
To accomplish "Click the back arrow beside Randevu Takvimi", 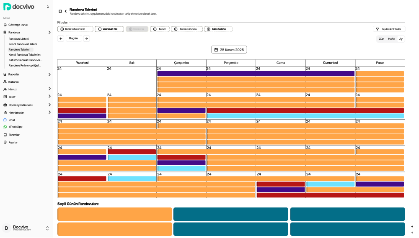I will 65,11.
